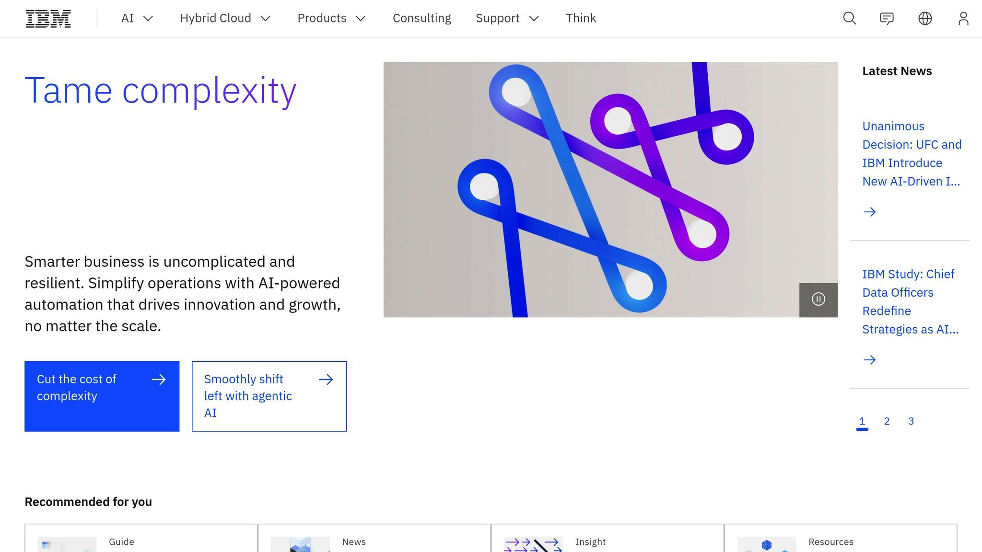
Task: Open the Consulting menu item
Action: (x=421, y=18)
